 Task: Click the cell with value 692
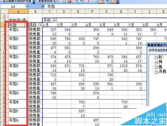coord(50,66)
